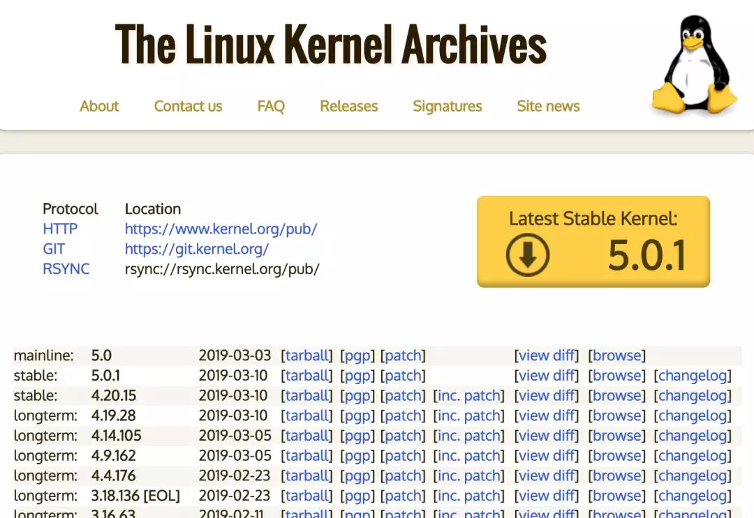Browse stable 5.0.1 source
Viewport: 754px width, 518px height.
click(x=617, y=375)
